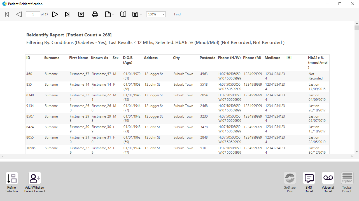Select patient ID 4601
Viewport: 359px width, 201px height.
(x=30, y=74)
